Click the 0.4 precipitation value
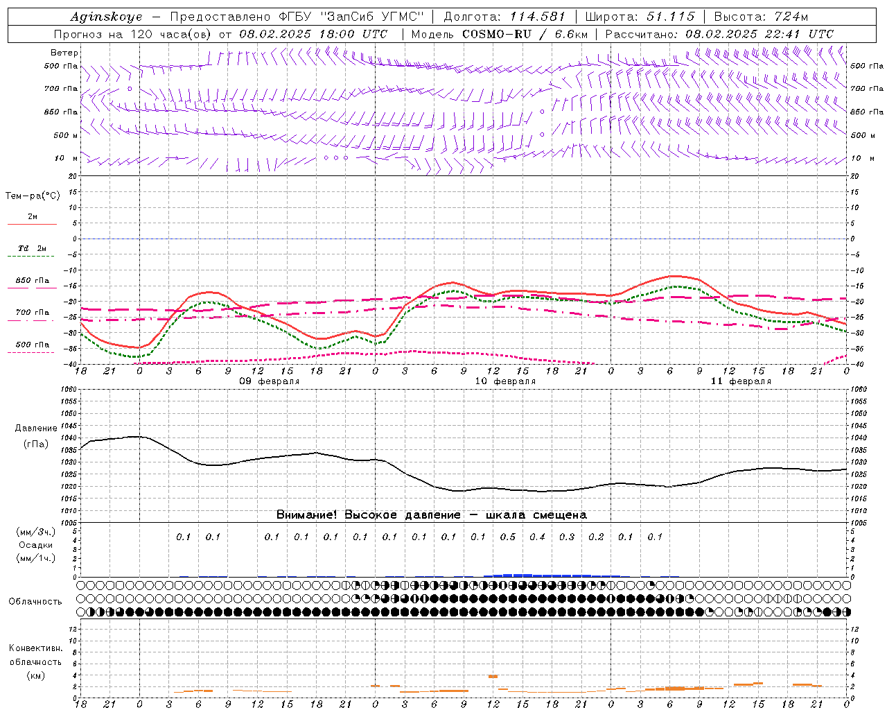The height and width of the screenshot is (710, 887). 538,537
